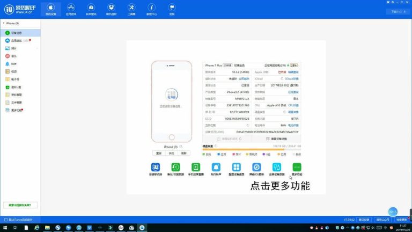
Task: Click the orange disk capacity usage bar
Action: (244, 150)
